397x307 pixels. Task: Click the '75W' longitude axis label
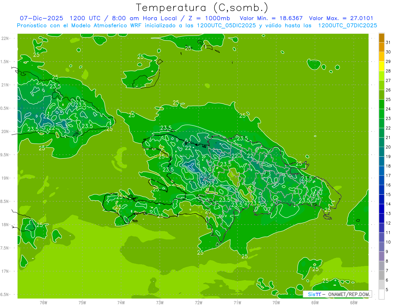[82, 302]
